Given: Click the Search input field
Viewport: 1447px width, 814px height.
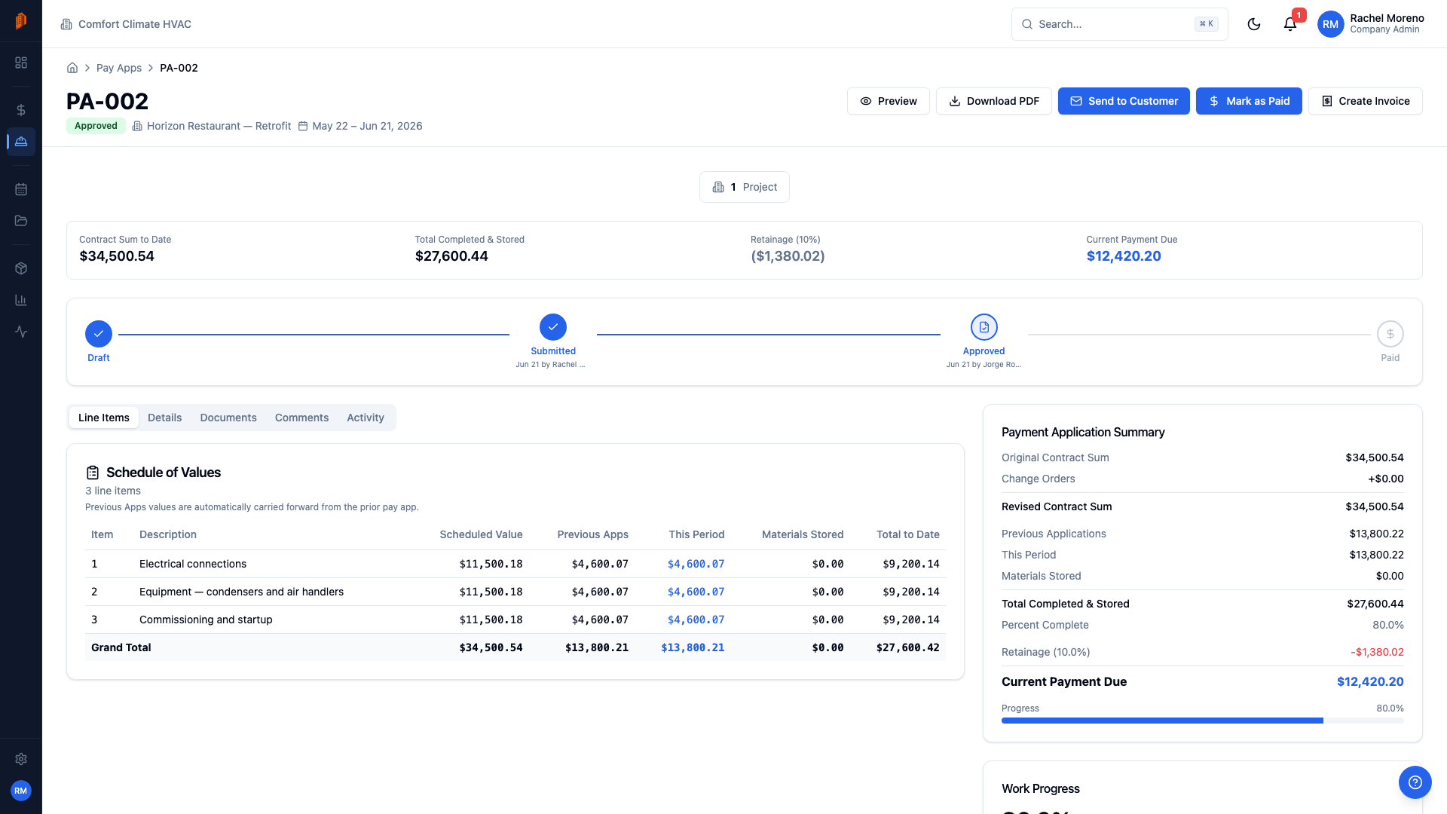Looking at the screenshot, I should coord(1119,24).
